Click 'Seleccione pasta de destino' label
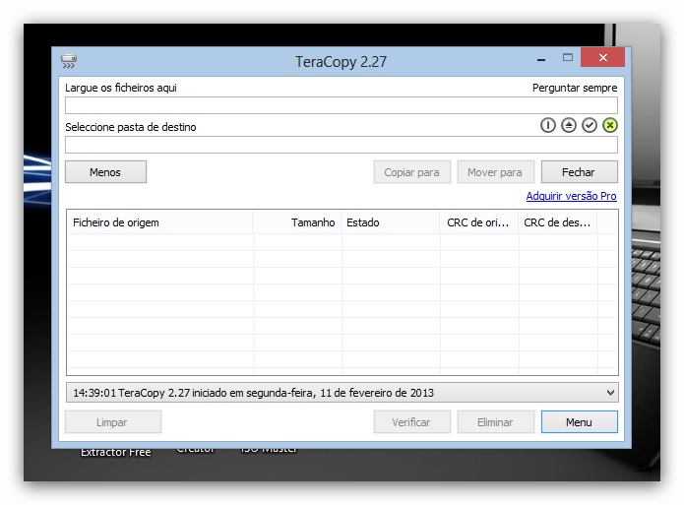The width and height of the screenshot is (684, 505). [131, 127]
